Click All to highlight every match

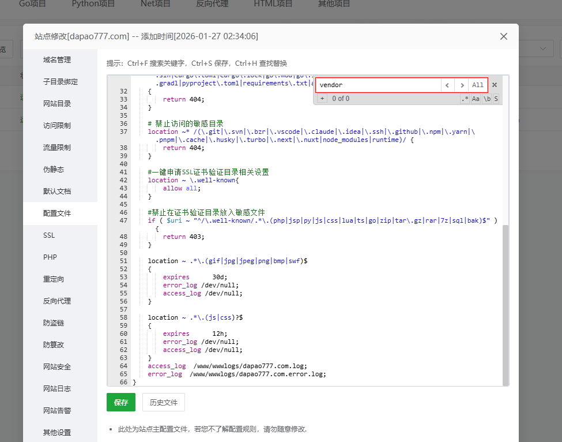pyautogui.click(x=478, y=85)
